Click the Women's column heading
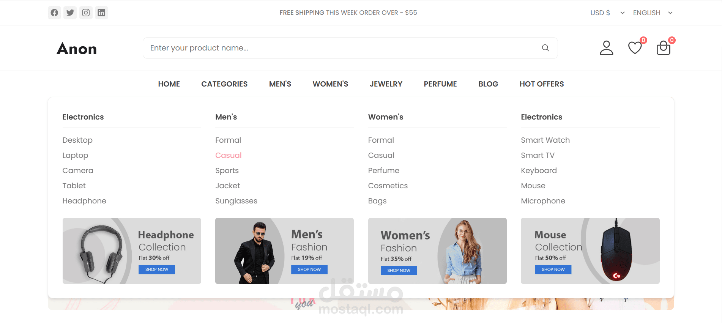 click(386, 117)
